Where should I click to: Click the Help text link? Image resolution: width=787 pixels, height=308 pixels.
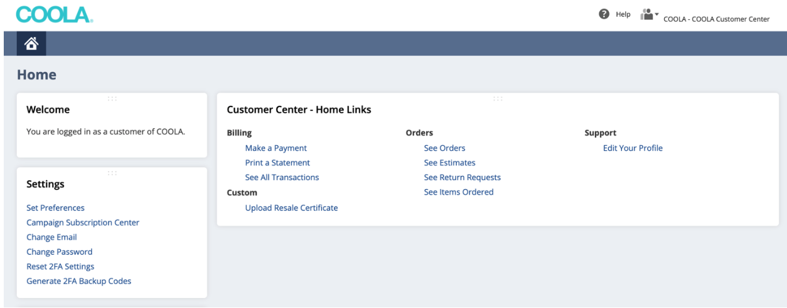click(623, 14)
